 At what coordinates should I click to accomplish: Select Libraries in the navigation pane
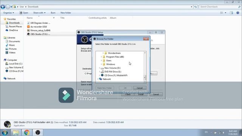pos(11,38)
